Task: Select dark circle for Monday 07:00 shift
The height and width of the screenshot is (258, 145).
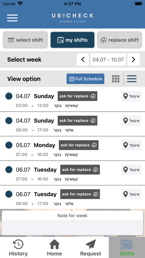Action: (9, 145)
